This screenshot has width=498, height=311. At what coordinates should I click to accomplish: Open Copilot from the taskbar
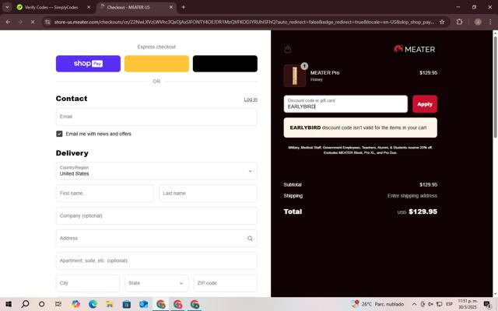[75, 304]
